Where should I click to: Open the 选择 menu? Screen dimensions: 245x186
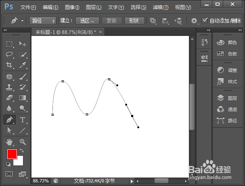(138, 7)
